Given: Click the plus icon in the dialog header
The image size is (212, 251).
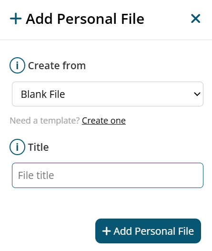Looking at the screenshot, I should point(16,19).
